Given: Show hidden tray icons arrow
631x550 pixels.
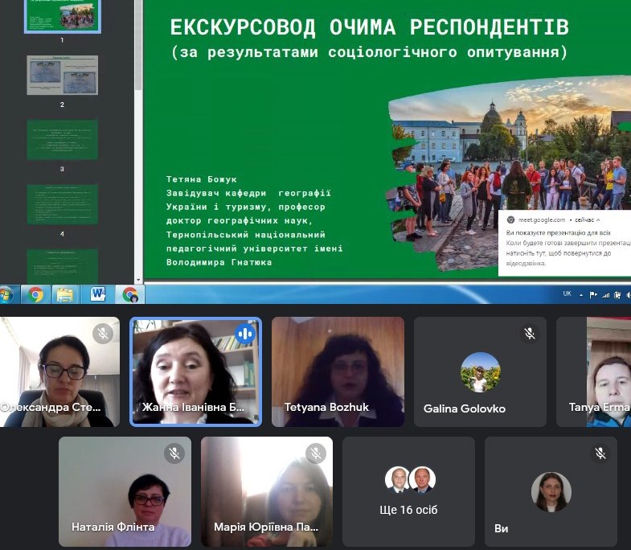Looking at the screenshot, I should click(581, 295).
